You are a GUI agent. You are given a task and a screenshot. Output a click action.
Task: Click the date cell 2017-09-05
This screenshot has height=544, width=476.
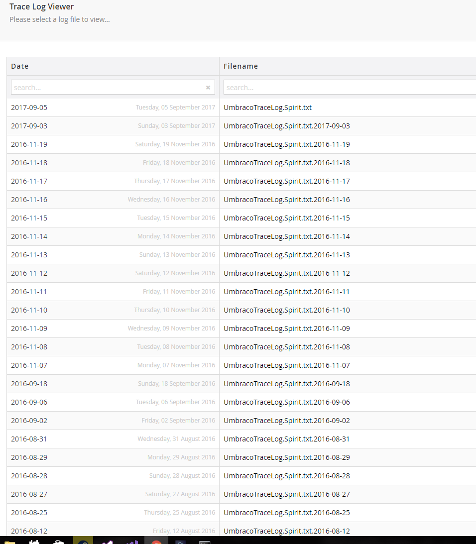coord(29,108)
